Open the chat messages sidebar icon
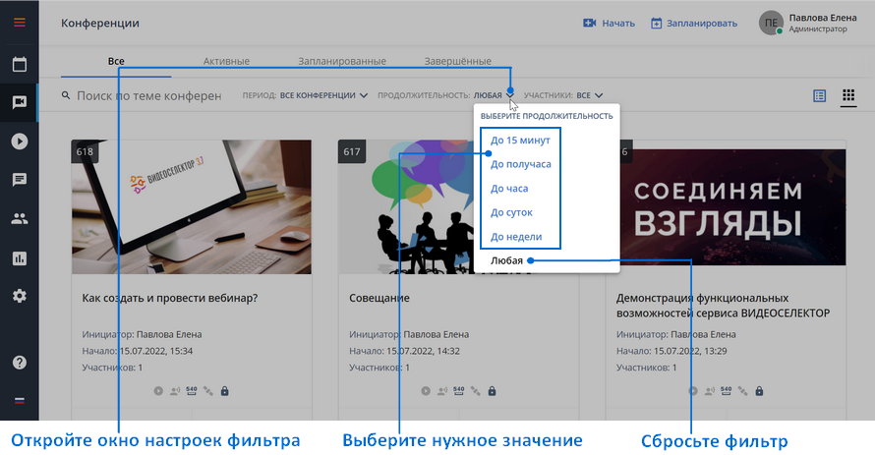Screen dimensions: 875x455 (20, 180)
